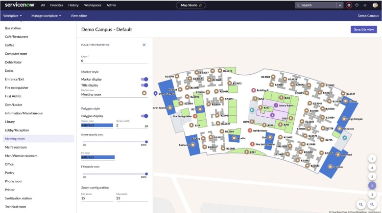The width and height of the screenshot is (382, 213).
Task: Click the meeting room marker icon preview
Action: tap(144, 93)
